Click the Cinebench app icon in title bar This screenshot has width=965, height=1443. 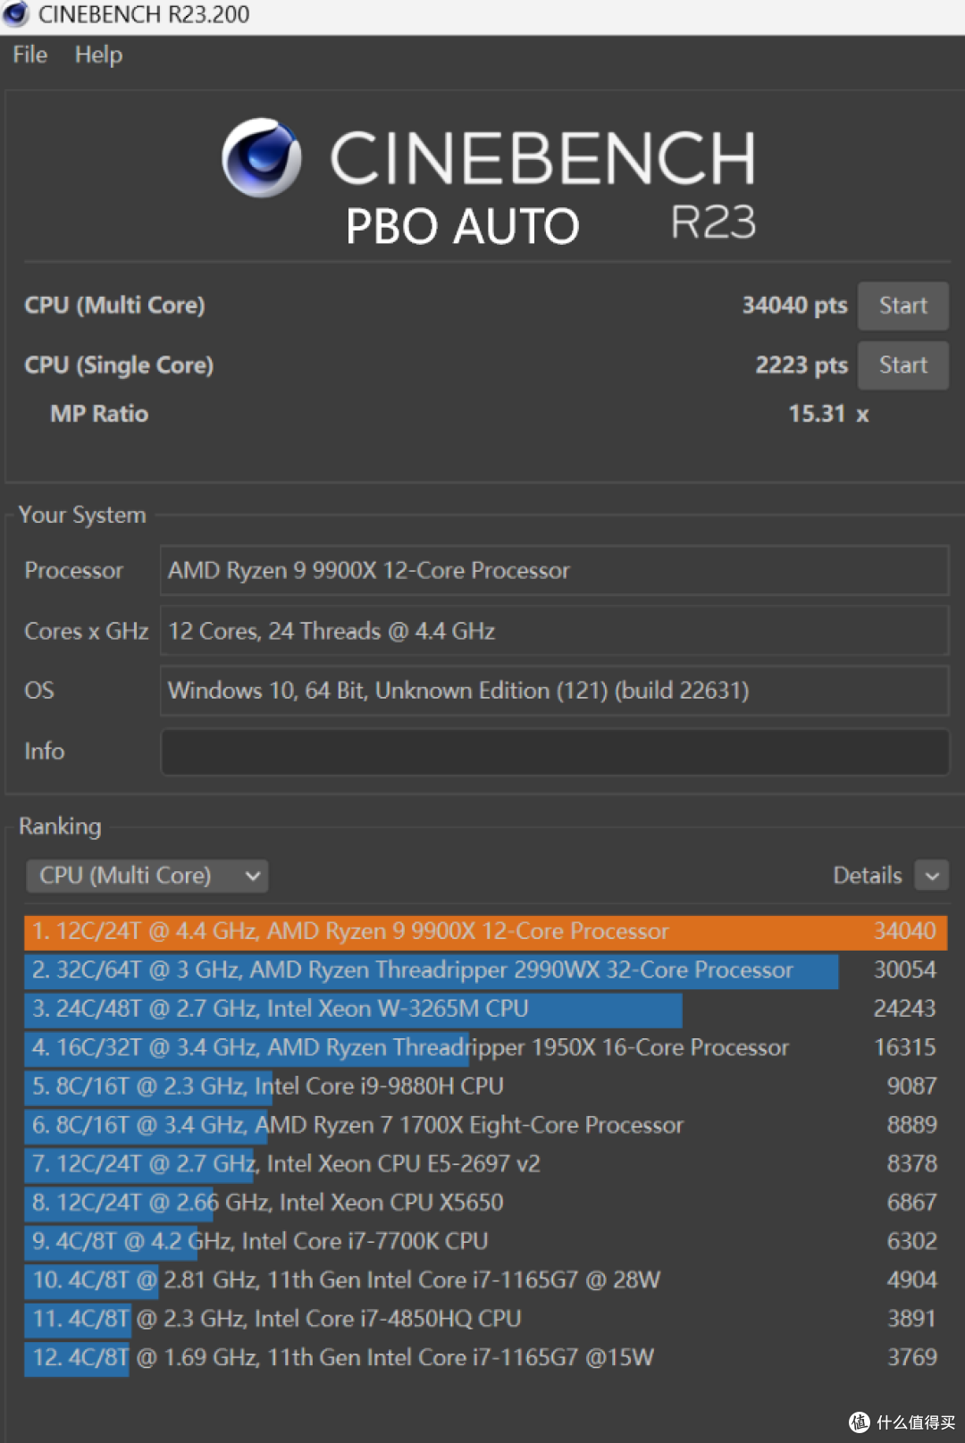(x=16, y=14)
